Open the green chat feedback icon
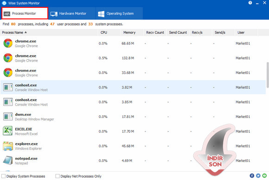This screenshot has height=180, width=269. [x=264, y=176]
